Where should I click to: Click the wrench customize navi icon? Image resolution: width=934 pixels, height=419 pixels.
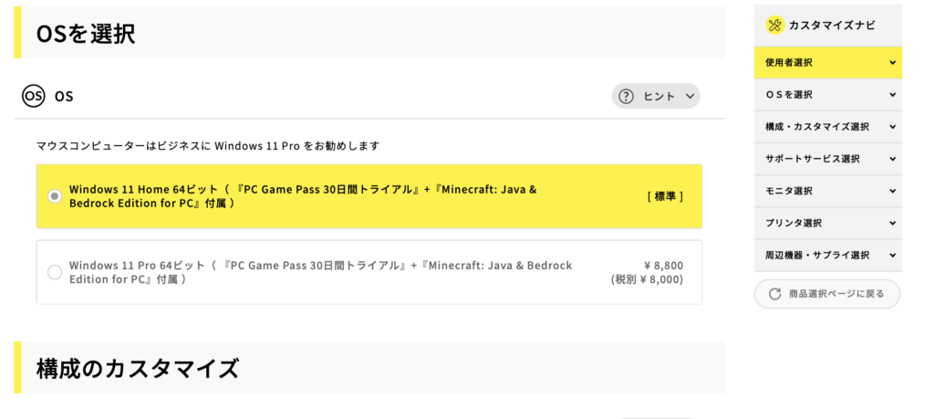coord(774,26)
